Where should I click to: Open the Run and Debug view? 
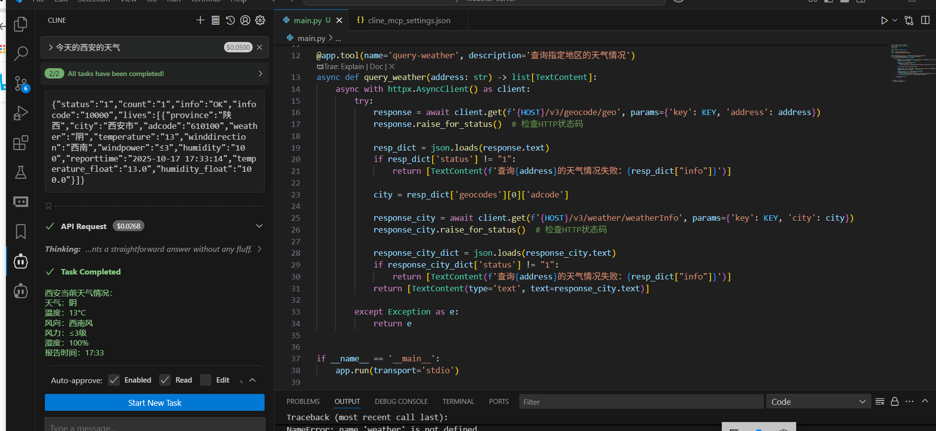click(x=20, y=114)
